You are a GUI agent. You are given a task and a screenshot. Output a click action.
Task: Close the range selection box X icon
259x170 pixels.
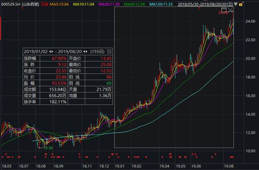(x=230, y=10)
